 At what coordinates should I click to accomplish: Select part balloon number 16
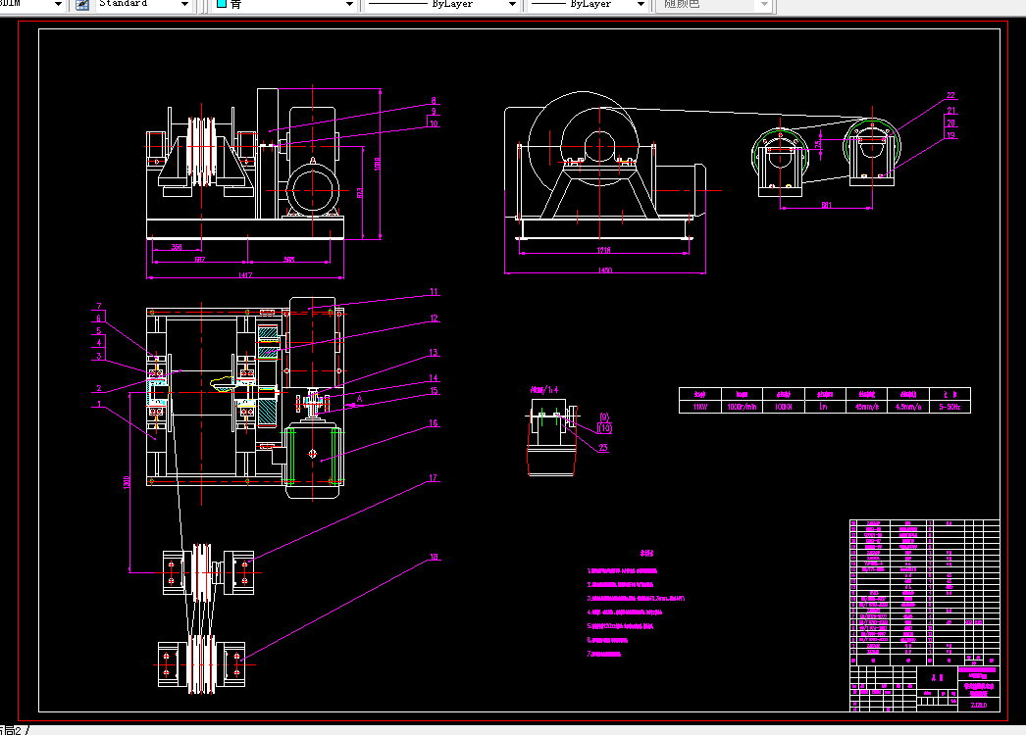tap(434, 423)
